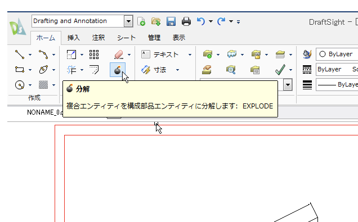The width and height of the screenshot is (358, 222).
Task: Open the Layers manager icon
Action: click(x=208, y=55)
